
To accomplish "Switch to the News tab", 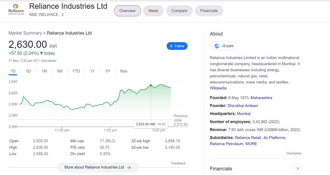I will click(x=153, y=11).
